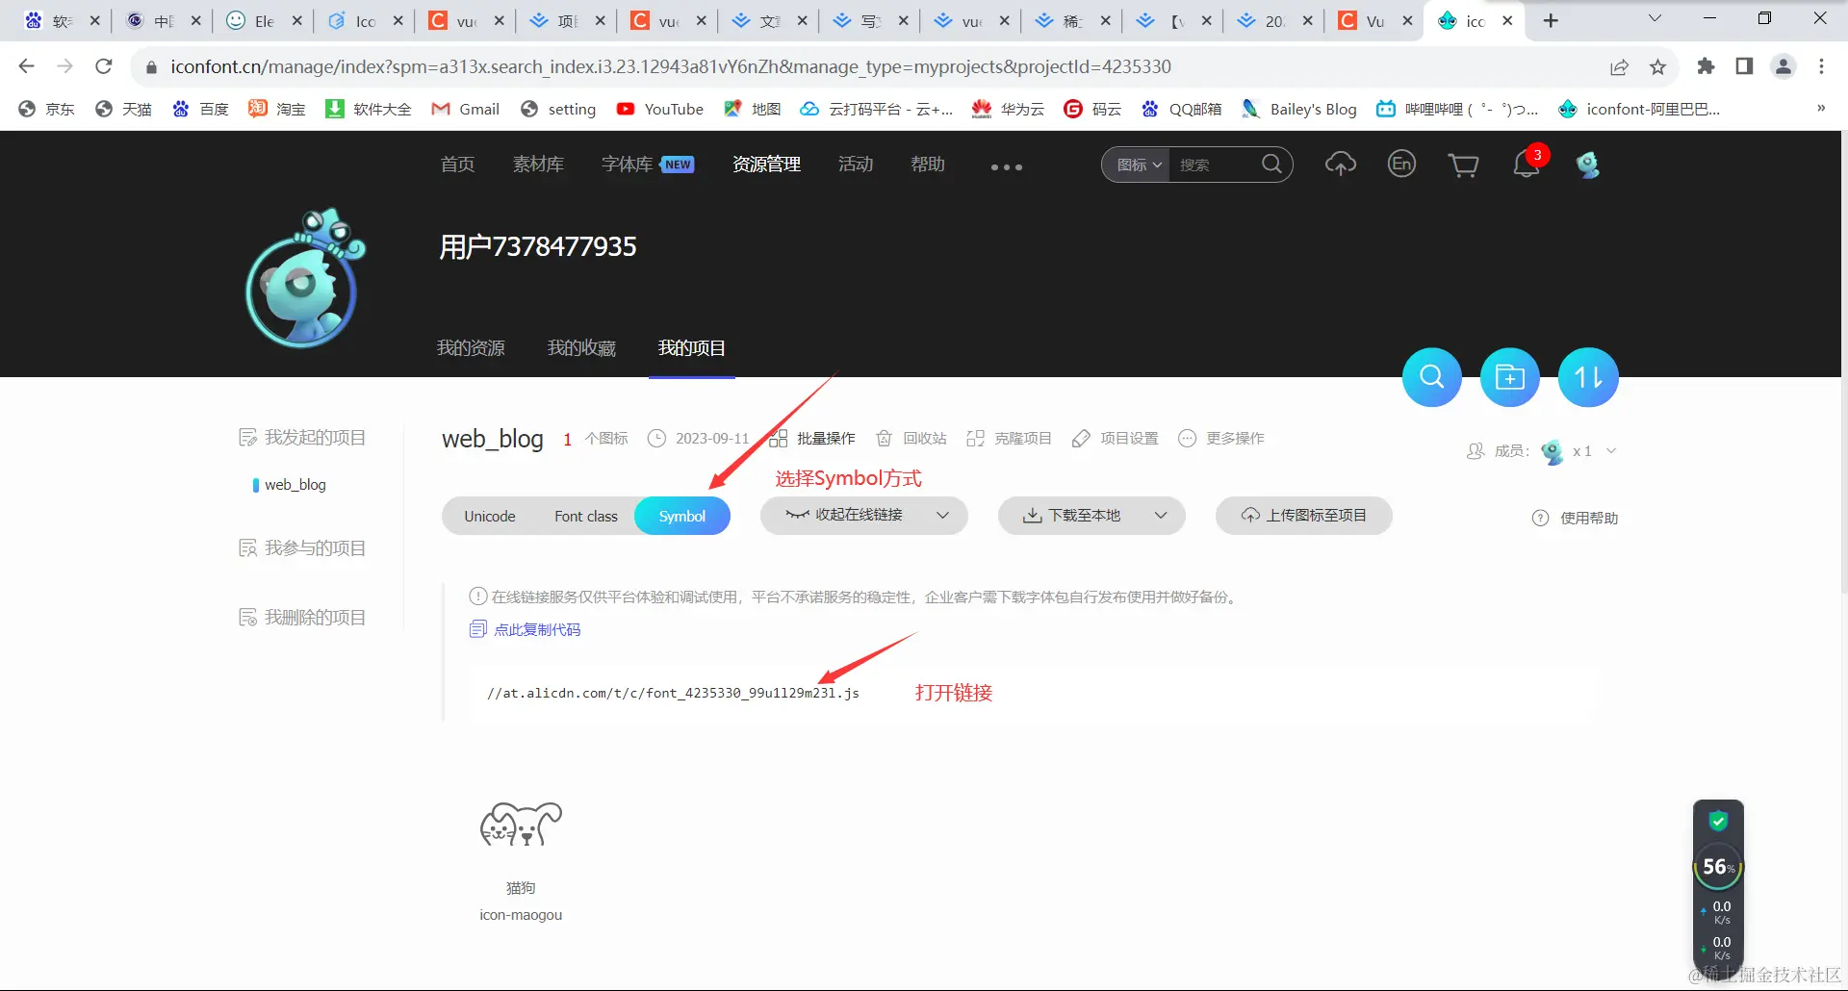Switch to the 我的收藏 tab
Viewport: 1848px width, 991px height.
(581, 347)
